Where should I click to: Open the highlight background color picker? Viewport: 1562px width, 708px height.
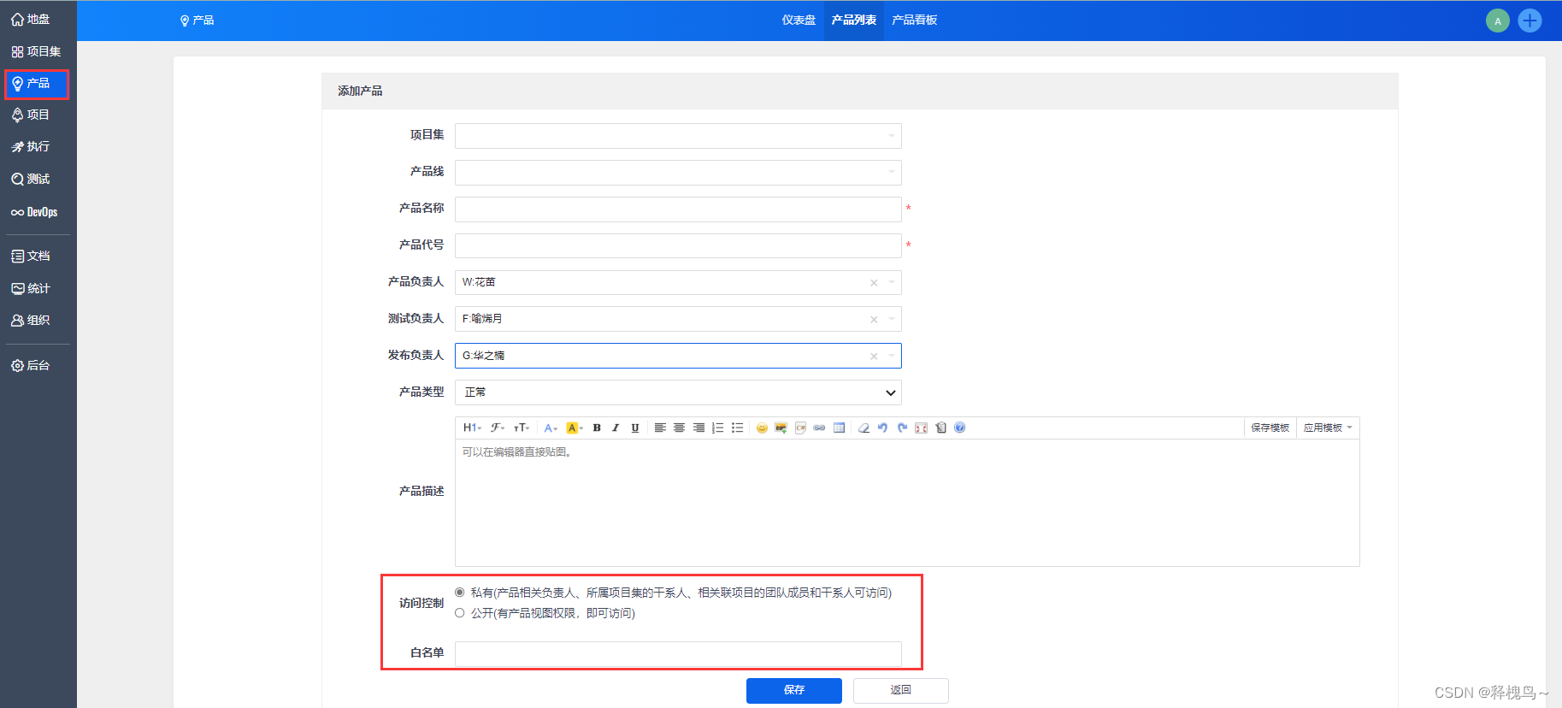[x=575, y=428]
